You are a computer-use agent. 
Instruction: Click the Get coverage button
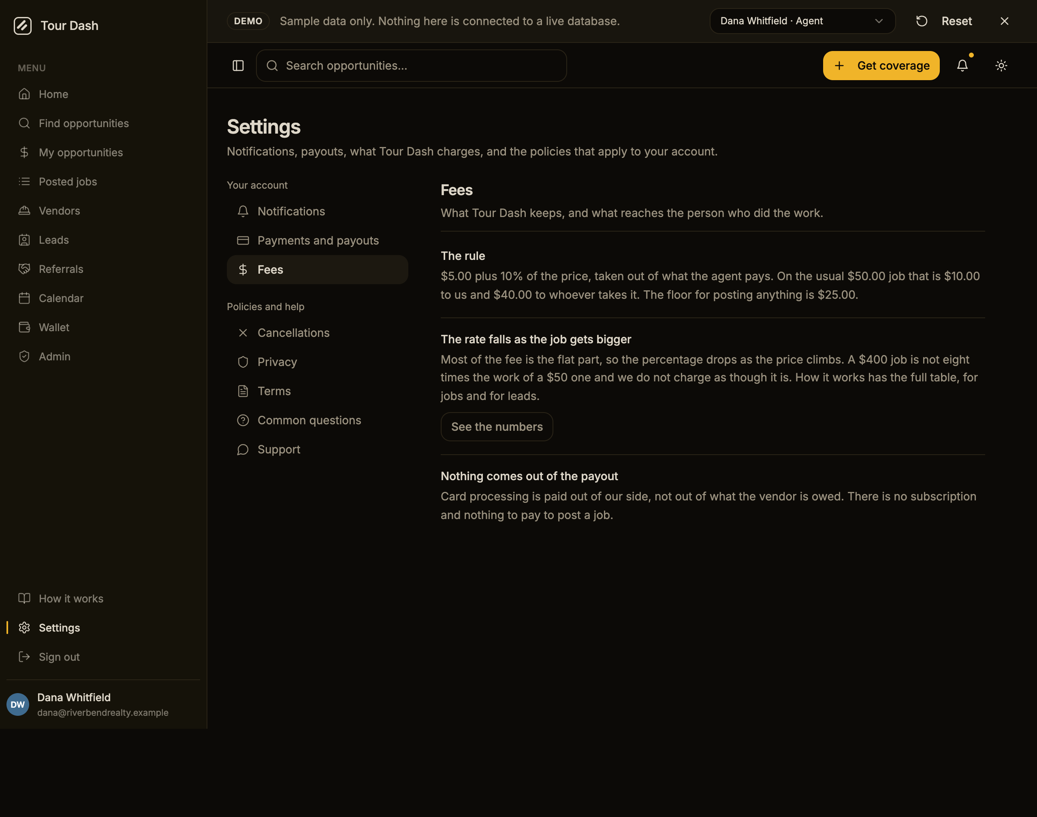coord(881,66)
